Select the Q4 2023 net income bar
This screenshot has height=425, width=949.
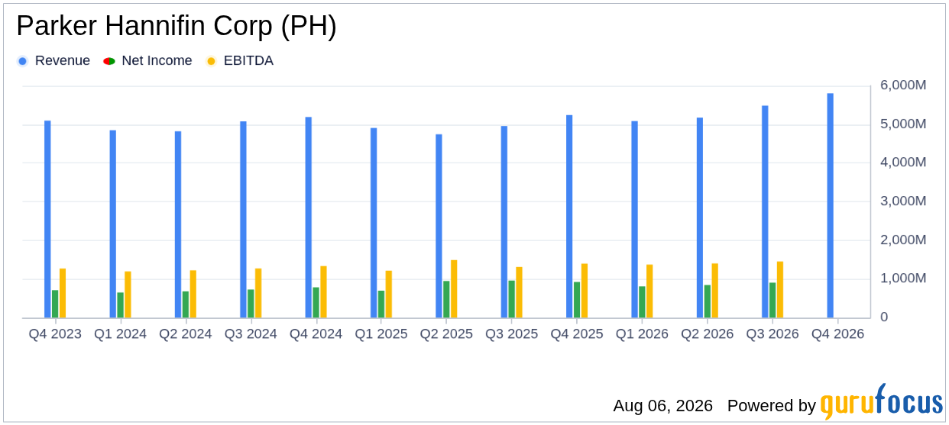point(55,304)
